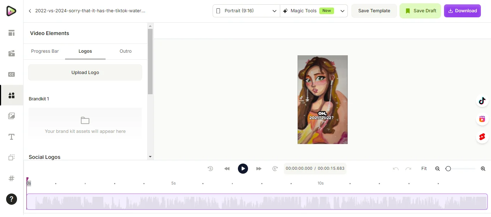491x217 pixels.
Task: Open the resize crop sidebar icon
Action: click(x=12, y=157)
